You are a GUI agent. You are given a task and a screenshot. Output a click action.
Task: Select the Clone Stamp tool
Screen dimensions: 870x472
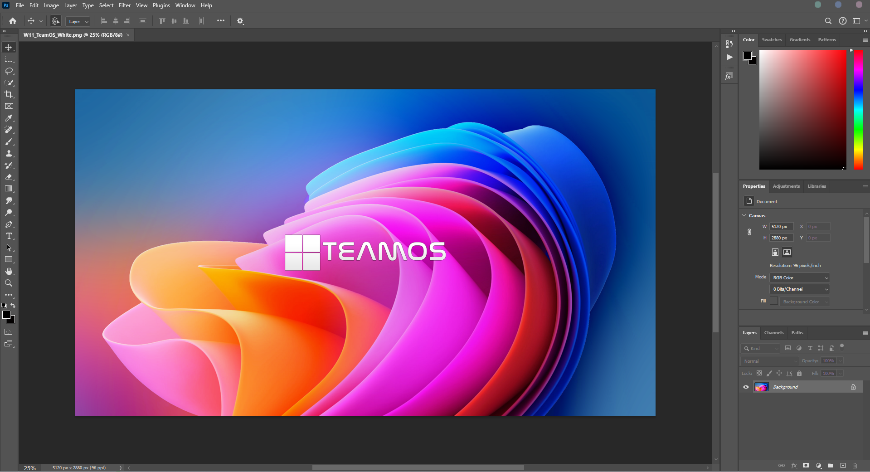[x=9, y=153]
